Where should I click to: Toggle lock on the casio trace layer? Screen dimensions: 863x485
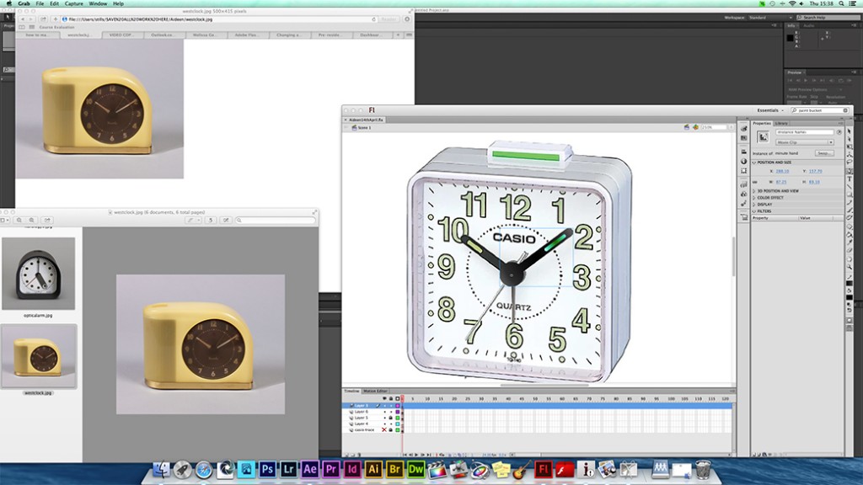tap(391, 430)
